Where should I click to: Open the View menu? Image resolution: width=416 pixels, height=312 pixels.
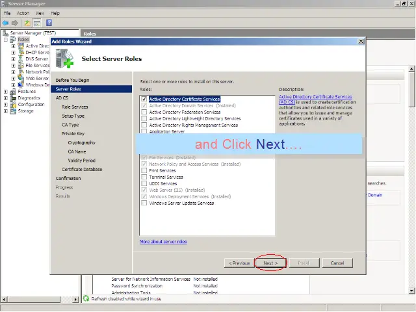point(40,13)
